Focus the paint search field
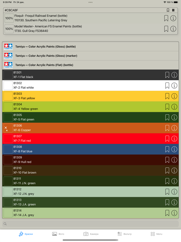Image resolution: width=181 pixels, height=242 pixels. [90, 224]
